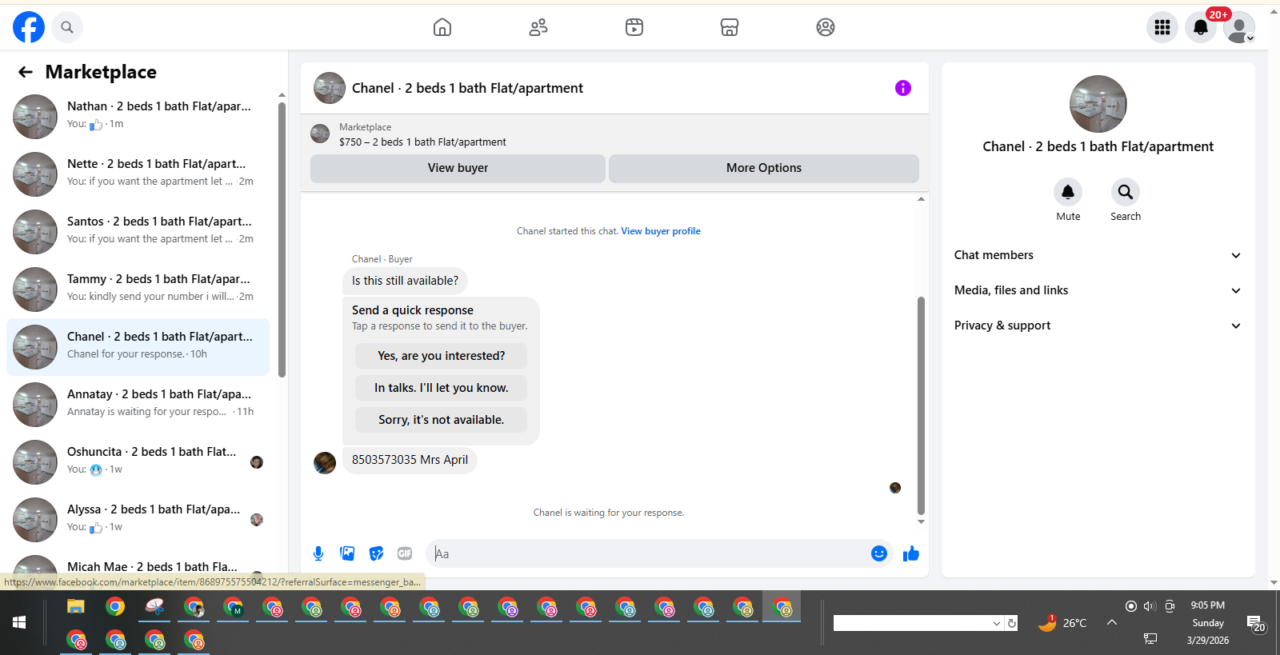Open the Oshuncita conversation
This screenshot has width=1280, height=655.
(138, 462)
